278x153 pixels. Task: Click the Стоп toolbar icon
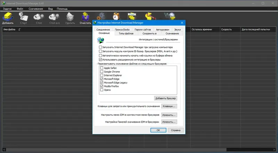39,18
